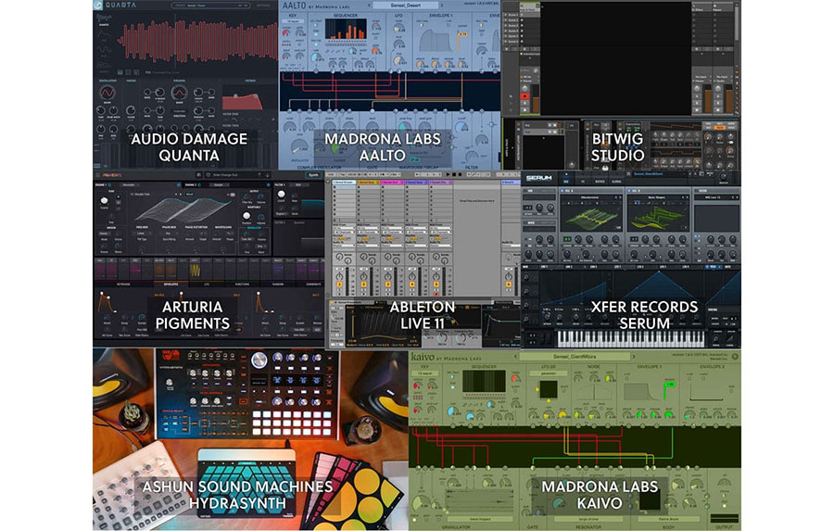Viewport: 834px width, 531px height.
Task: Click Serum on-screen piano keyboard
Action: tap(631, 338)
